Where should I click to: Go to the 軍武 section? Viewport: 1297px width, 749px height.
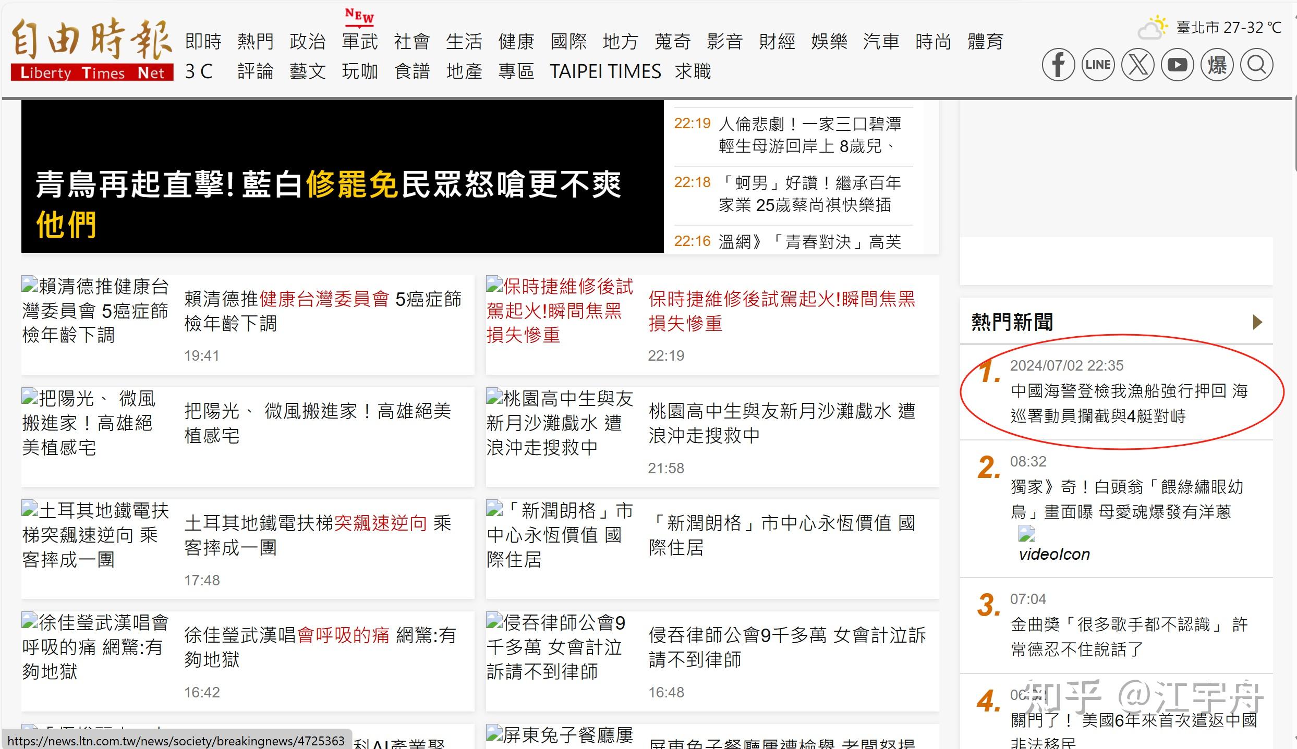[360, 42]
